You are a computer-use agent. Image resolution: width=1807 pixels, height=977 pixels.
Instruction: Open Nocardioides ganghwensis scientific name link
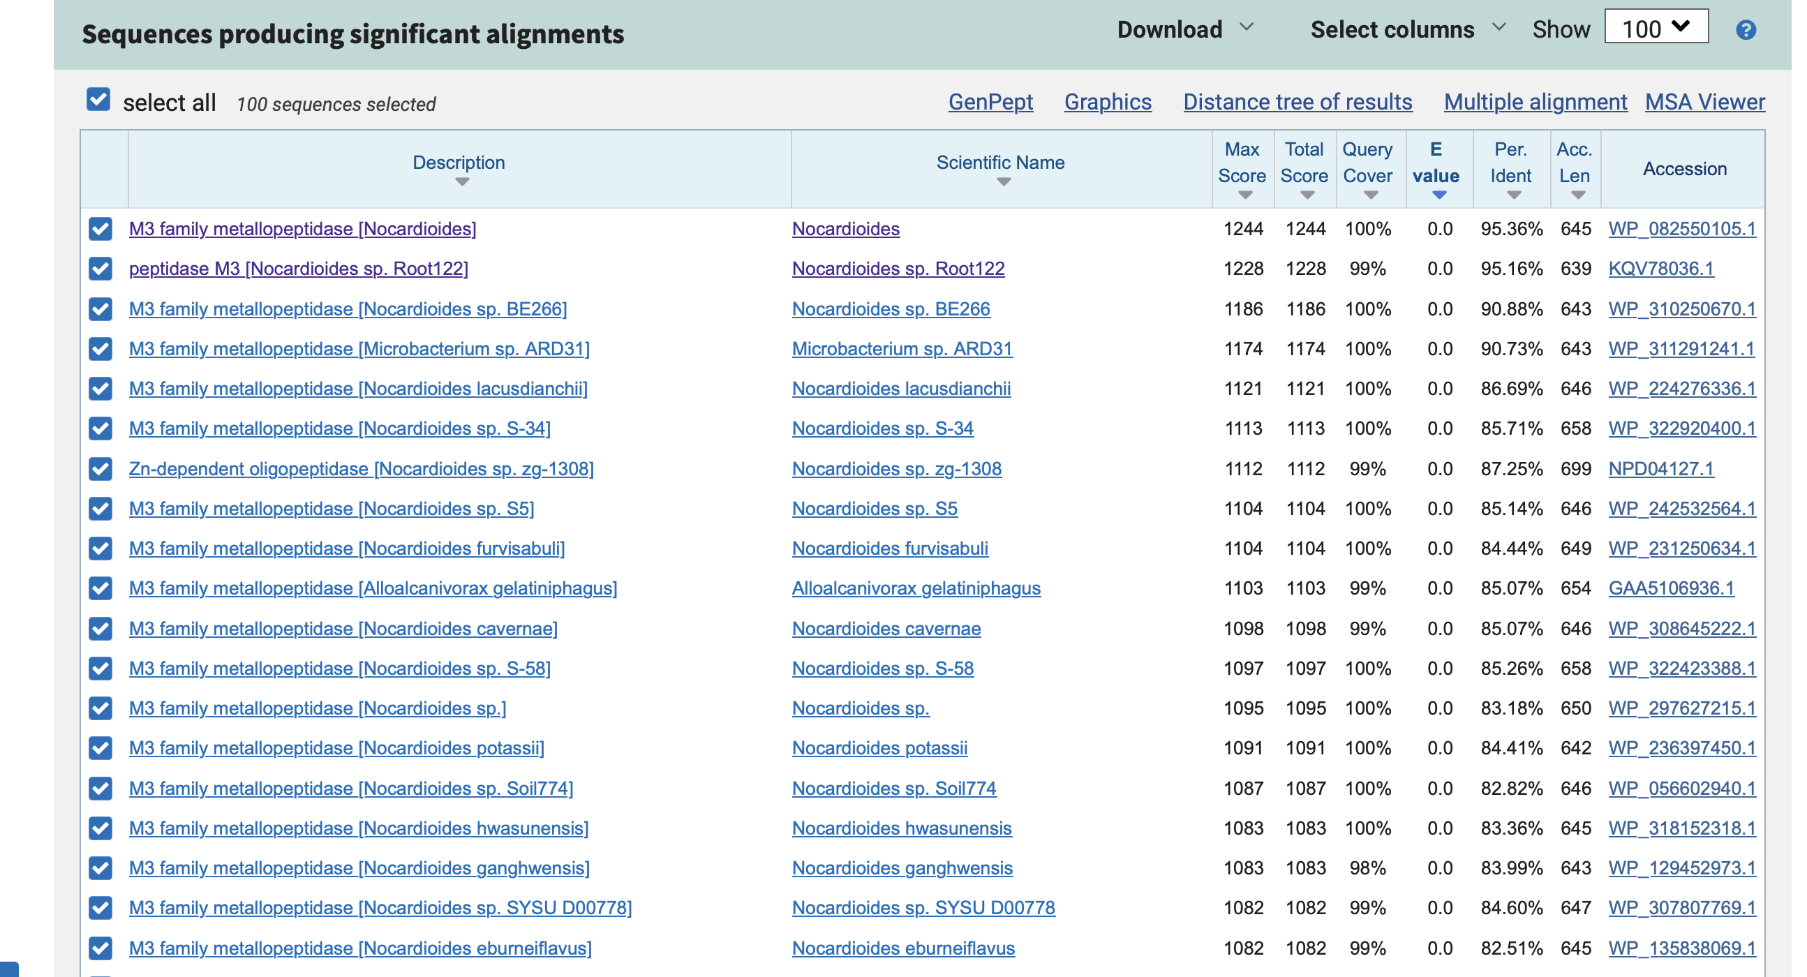[x=902, y=869]
